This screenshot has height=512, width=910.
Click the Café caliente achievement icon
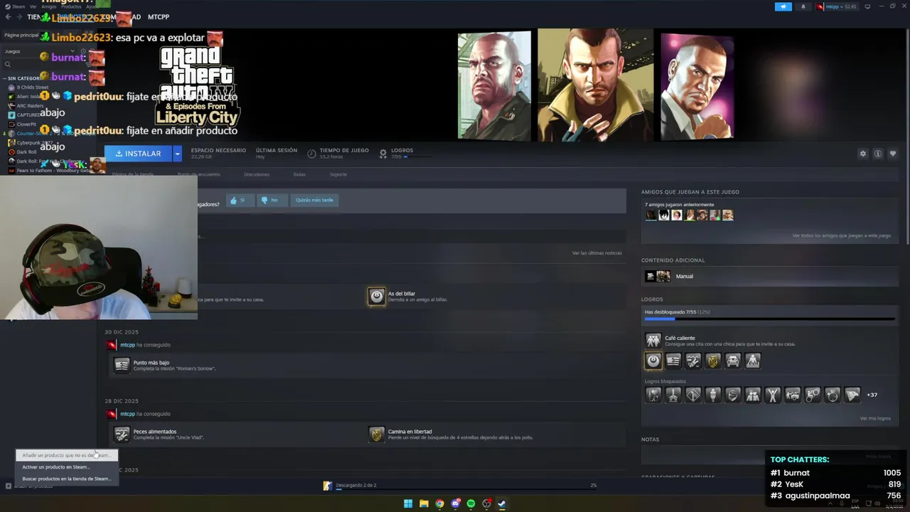(x=653, y=340)
